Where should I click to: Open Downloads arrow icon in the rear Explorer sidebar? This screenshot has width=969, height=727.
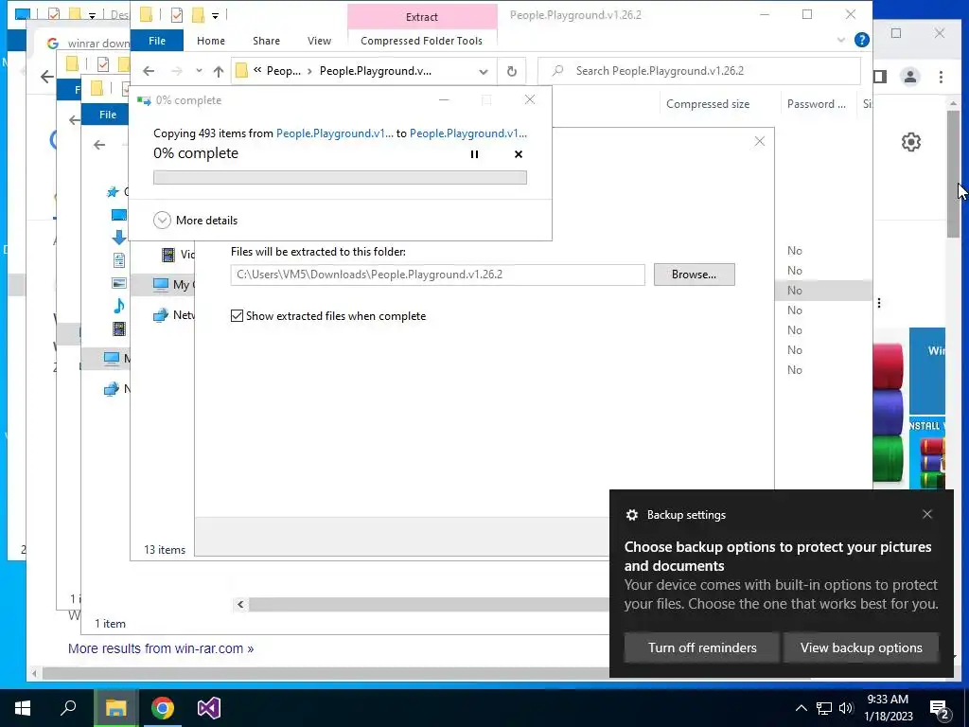pos(118,237)
